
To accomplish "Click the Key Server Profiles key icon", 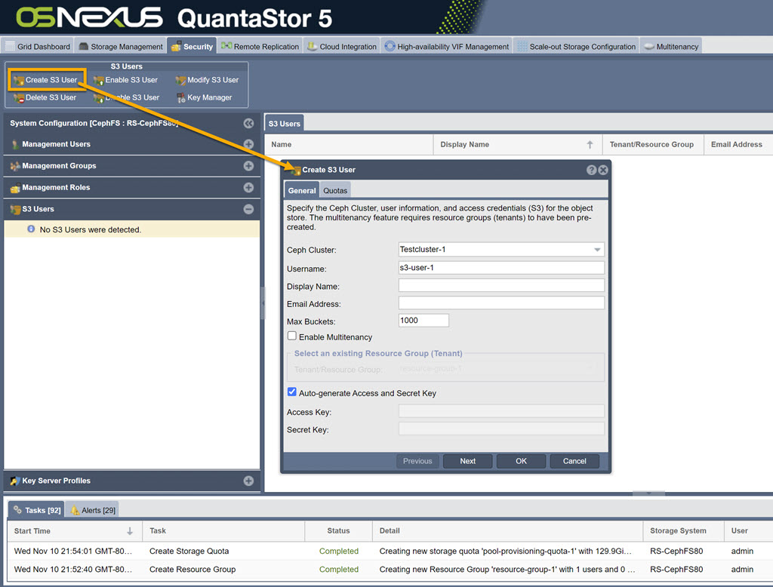I will coord(15,481).
